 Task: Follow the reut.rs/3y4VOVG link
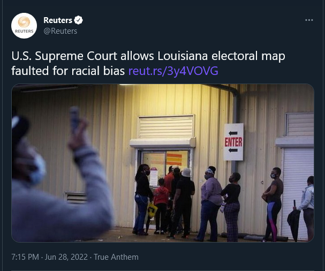pyautogui.click(x=173, y=71)
